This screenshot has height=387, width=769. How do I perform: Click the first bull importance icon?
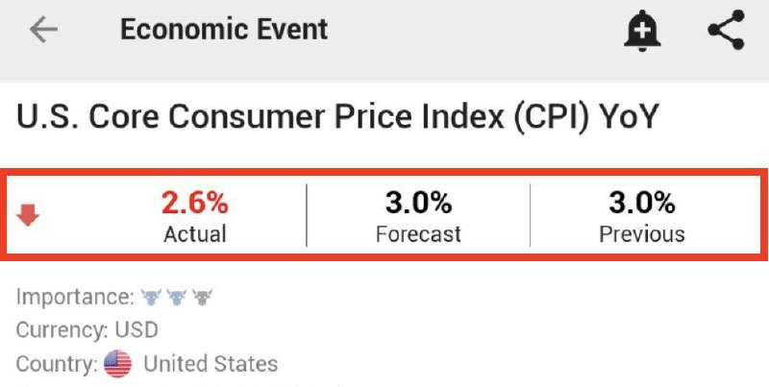pyautogui.click(x=151, y=297)
